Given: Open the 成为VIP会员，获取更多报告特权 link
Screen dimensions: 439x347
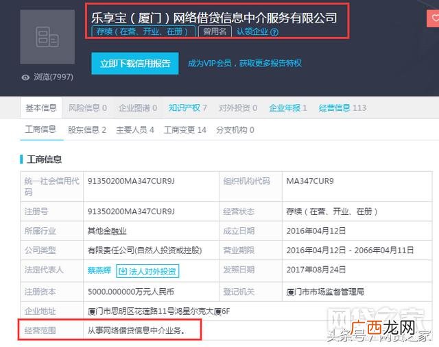Looking at the screenshot, I should (x=245, y=63).
